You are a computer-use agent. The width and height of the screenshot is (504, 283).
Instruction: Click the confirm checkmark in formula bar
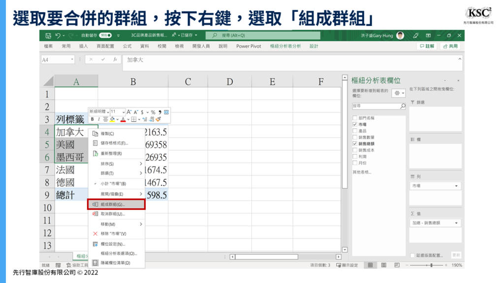click(103, 59)
